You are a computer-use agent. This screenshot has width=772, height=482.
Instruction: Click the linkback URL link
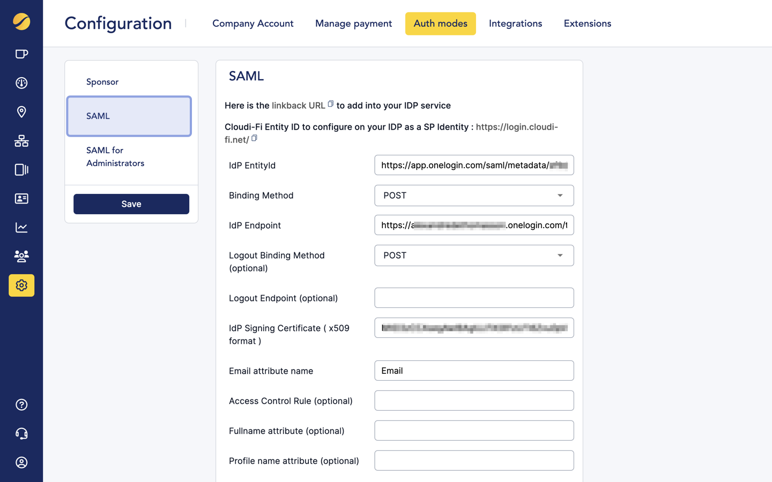[x=299, y=106]
